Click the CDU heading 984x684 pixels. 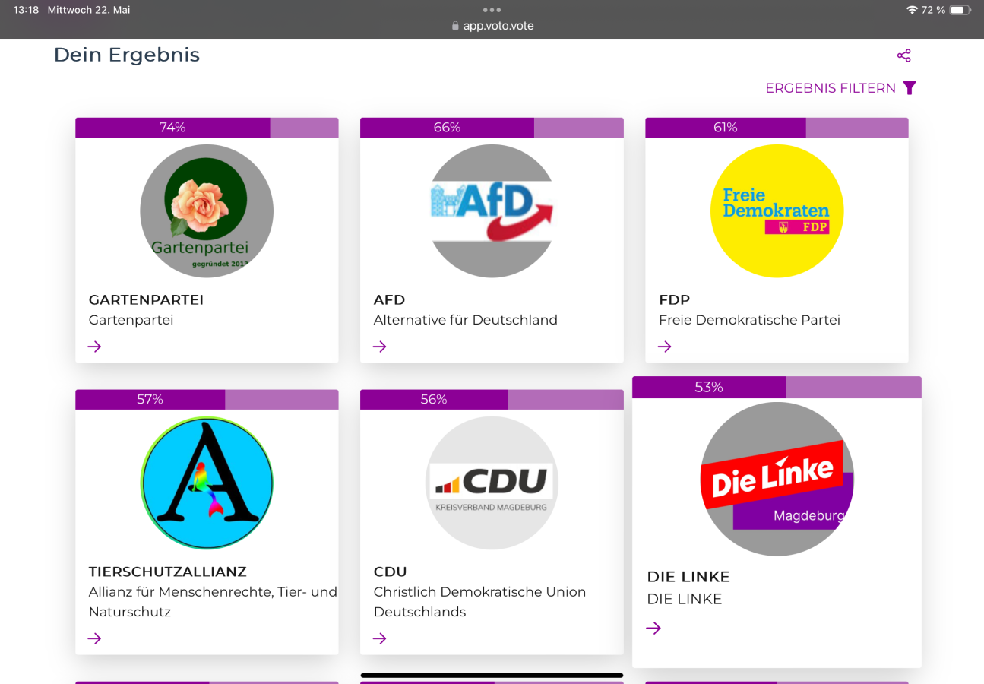coord(391,572)
